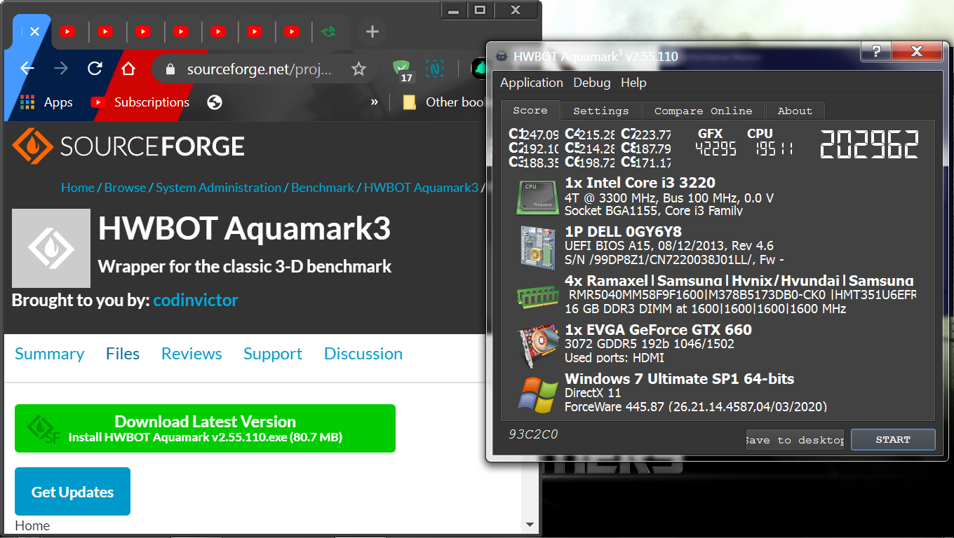Open a new browser tab

pyautogui.click(x=372, y=32)
